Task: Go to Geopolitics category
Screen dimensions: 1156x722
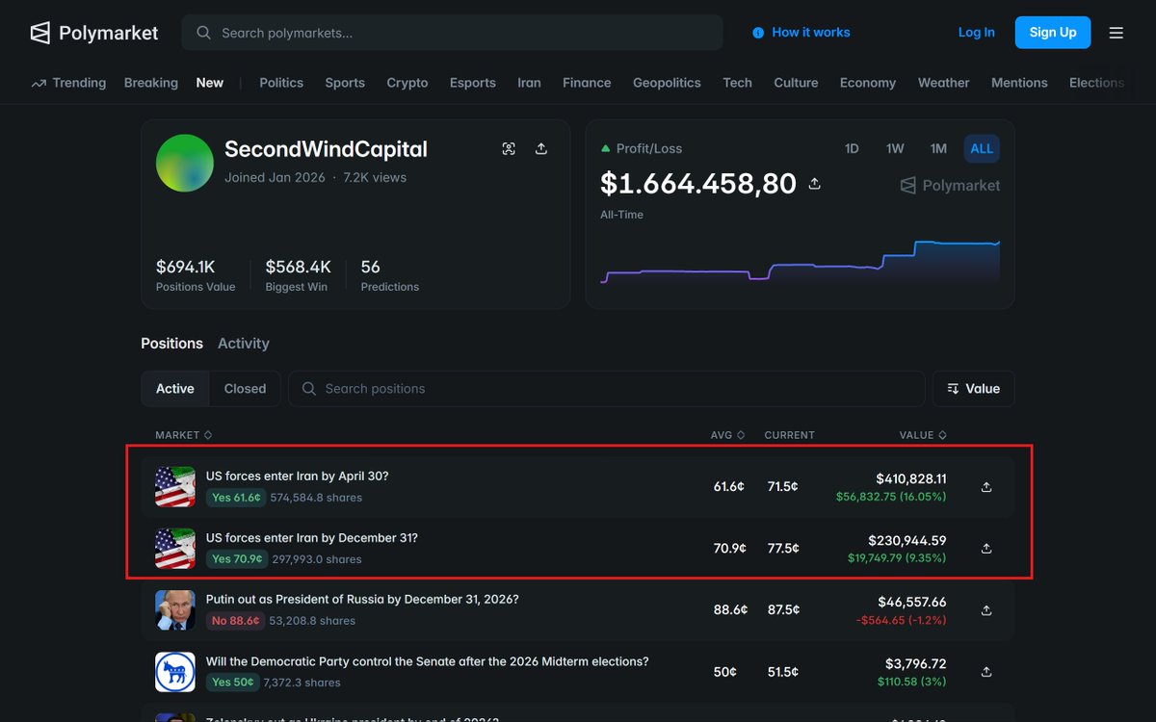Action: pos(667,83)
